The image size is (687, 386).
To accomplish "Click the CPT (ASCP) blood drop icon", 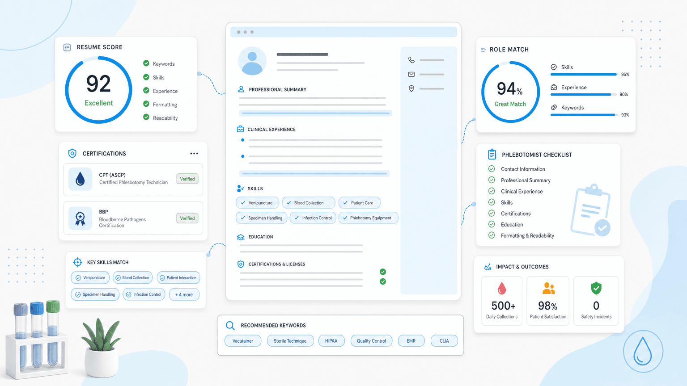I will coord(81,179).
